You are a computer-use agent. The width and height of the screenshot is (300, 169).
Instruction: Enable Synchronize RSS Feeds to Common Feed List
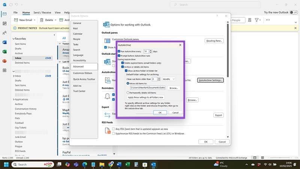pyautogui.click(x=114, y=134)
